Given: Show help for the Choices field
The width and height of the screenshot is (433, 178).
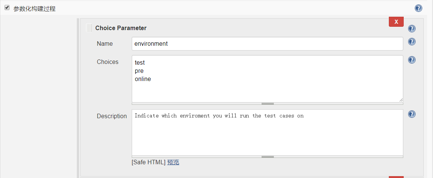Looking at the screenshot, I should coord(412,60).
